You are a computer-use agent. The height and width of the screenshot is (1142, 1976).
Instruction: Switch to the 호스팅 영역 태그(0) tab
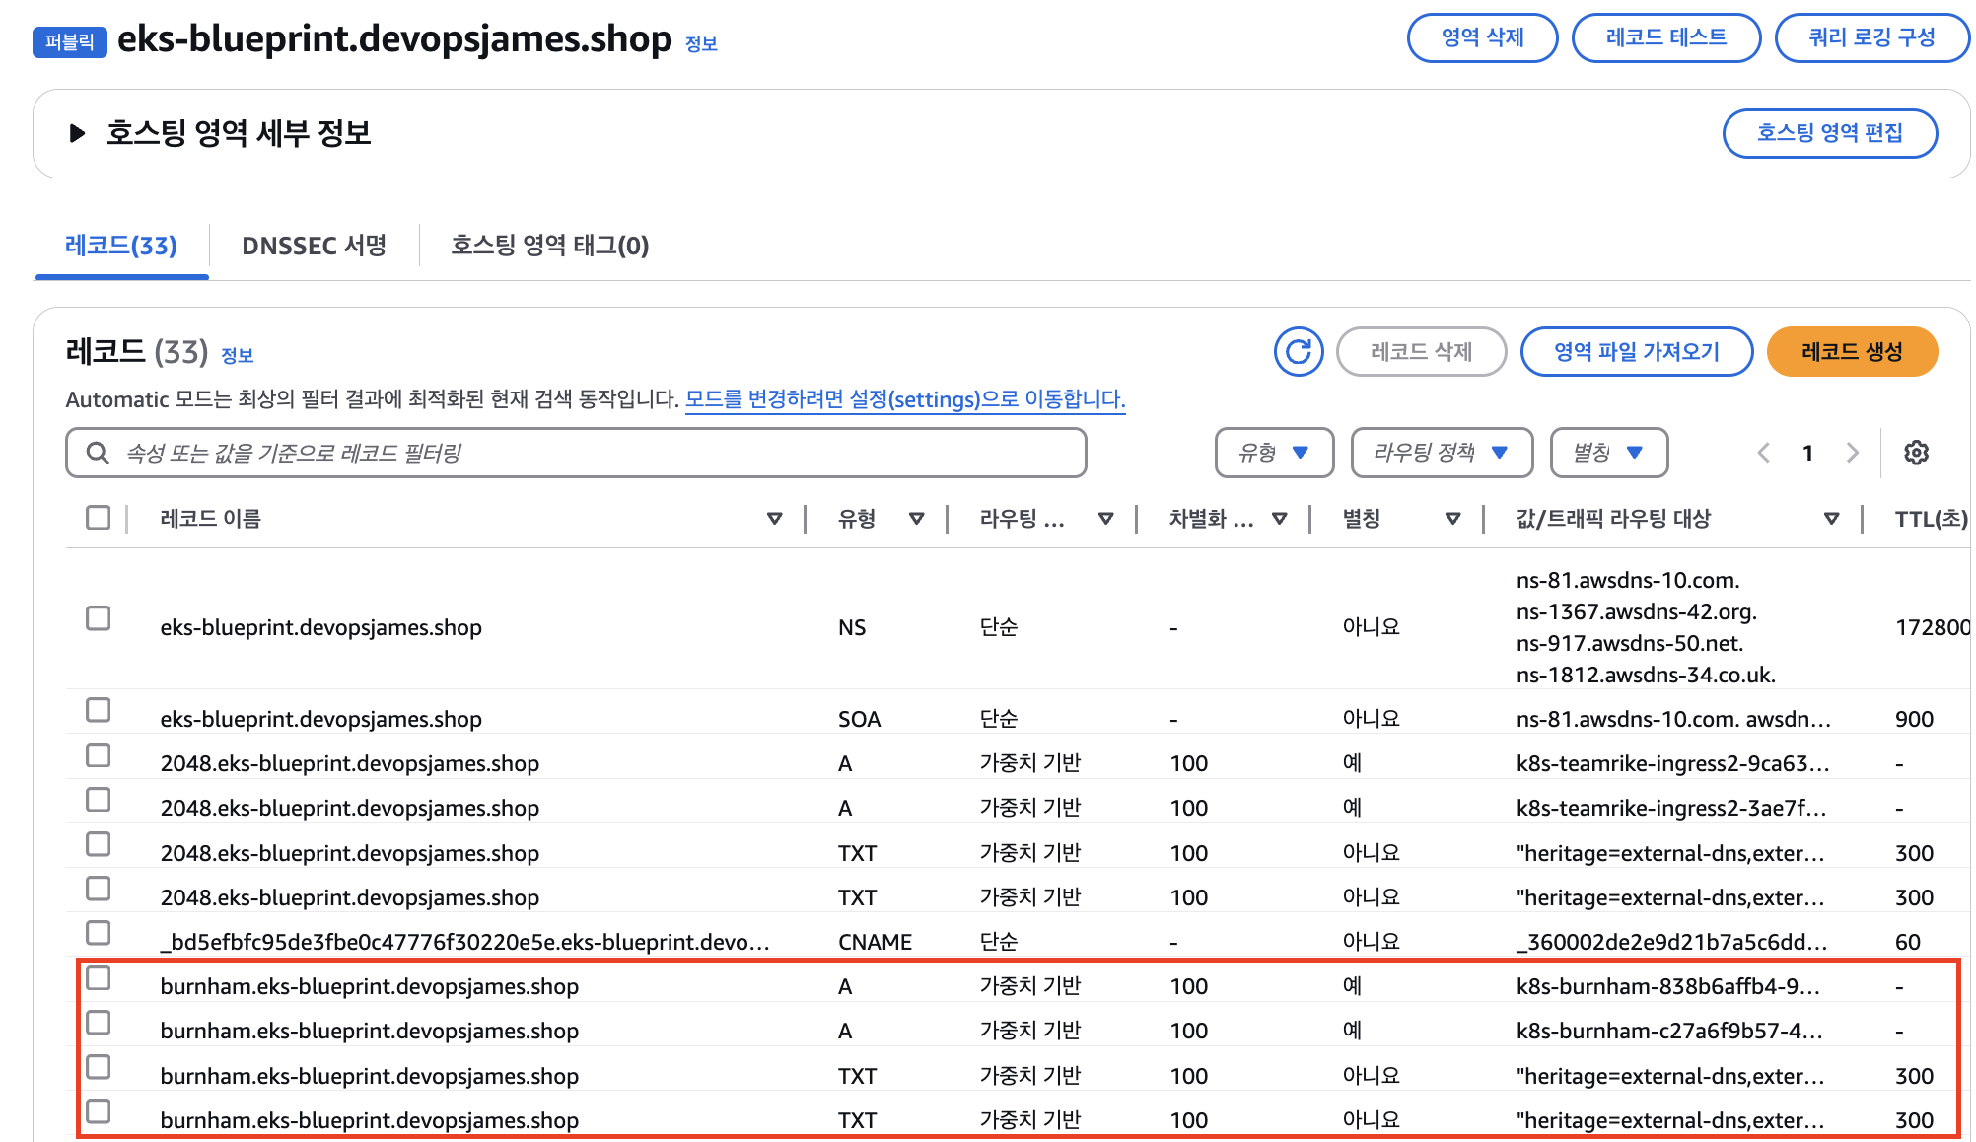[x=549, y=246]
